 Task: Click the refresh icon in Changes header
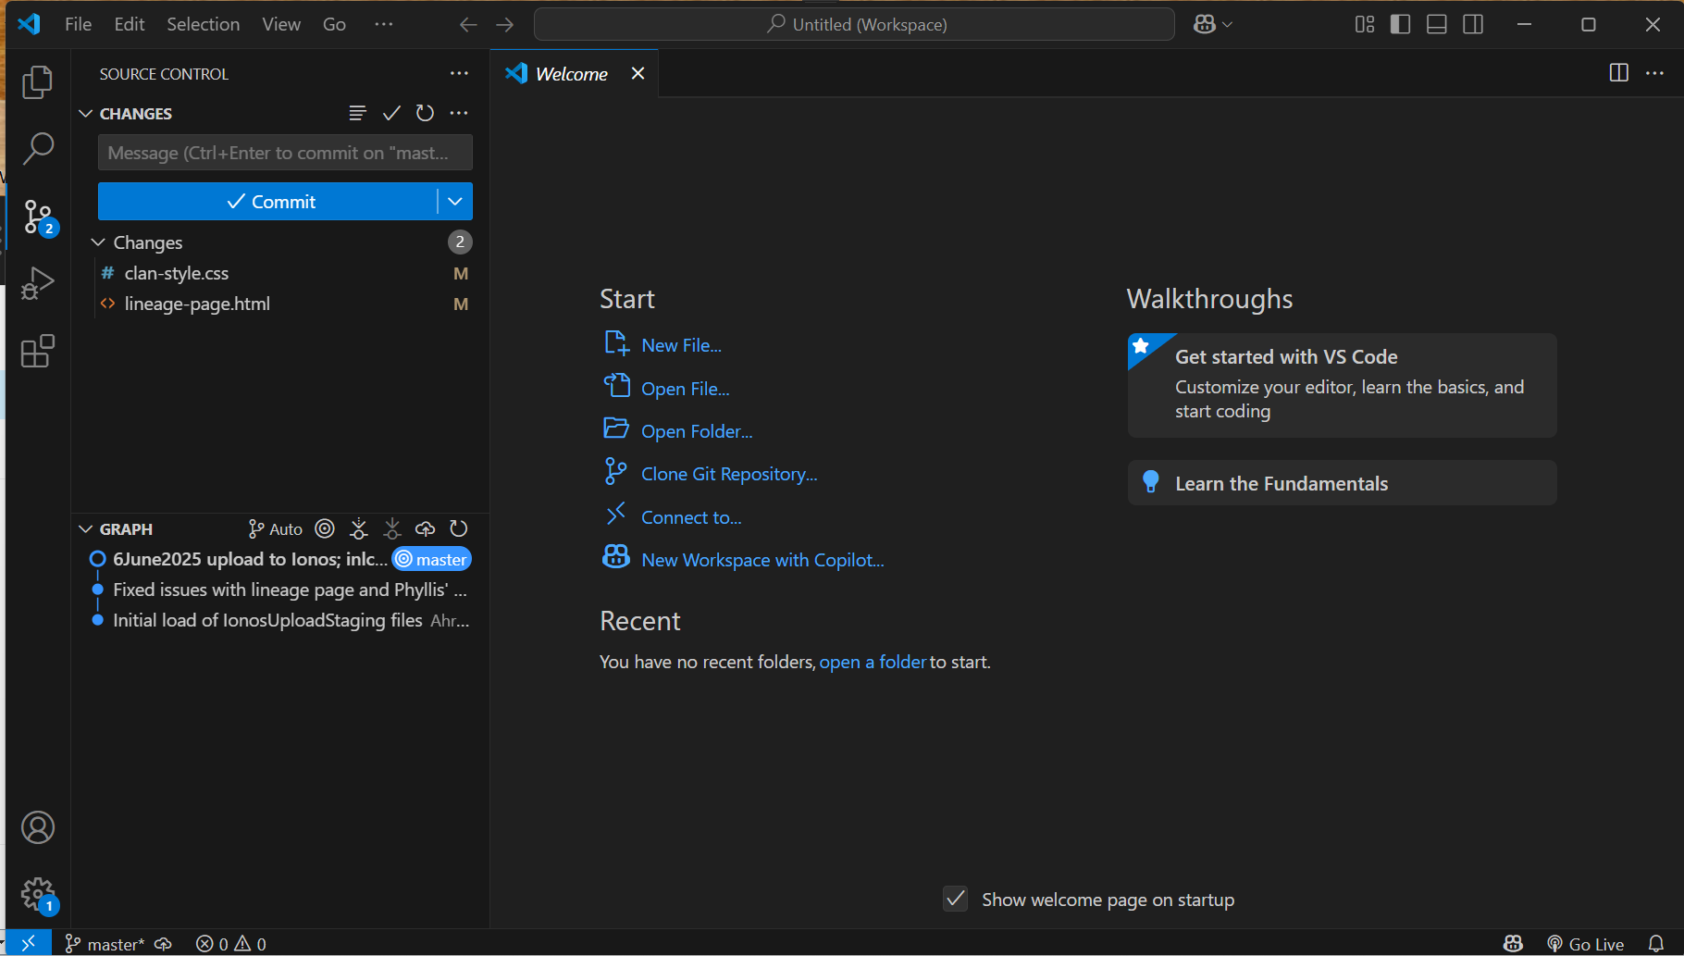coord(425,113)
